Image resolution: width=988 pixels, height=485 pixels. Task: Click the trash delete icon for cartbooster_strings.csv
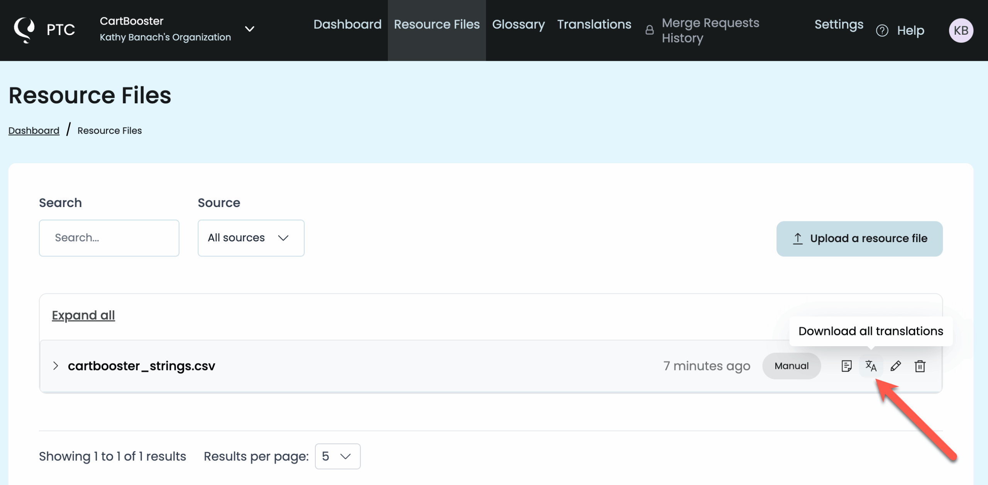coord(920,365)
